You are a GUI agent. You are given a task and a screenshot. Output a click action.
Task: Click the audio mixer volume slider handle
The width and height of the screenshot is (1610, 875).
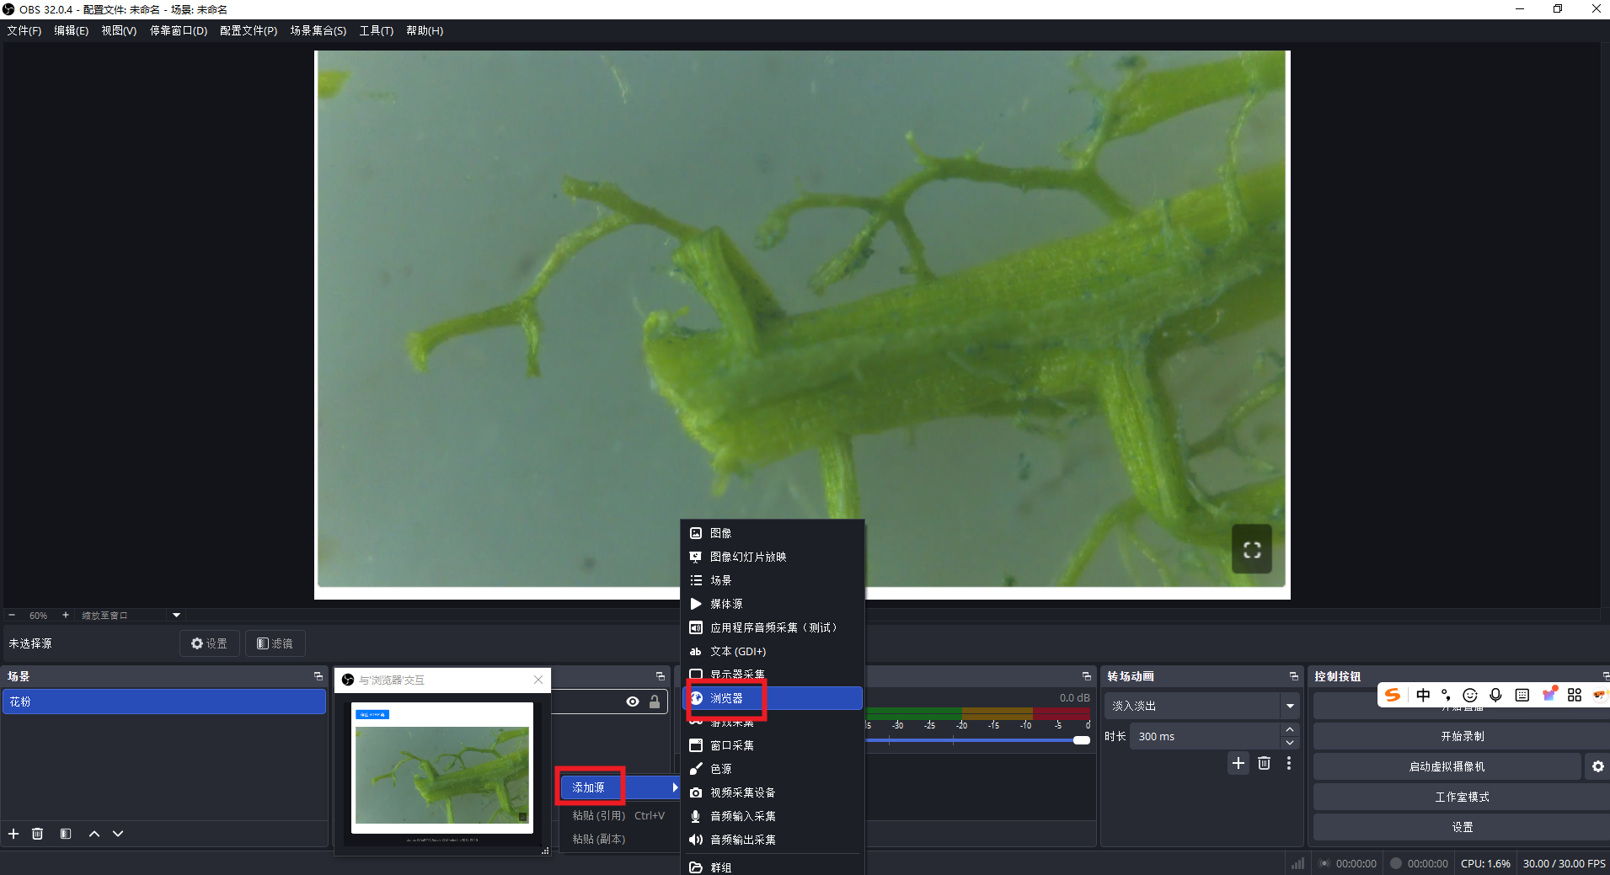click(1081, 740)
